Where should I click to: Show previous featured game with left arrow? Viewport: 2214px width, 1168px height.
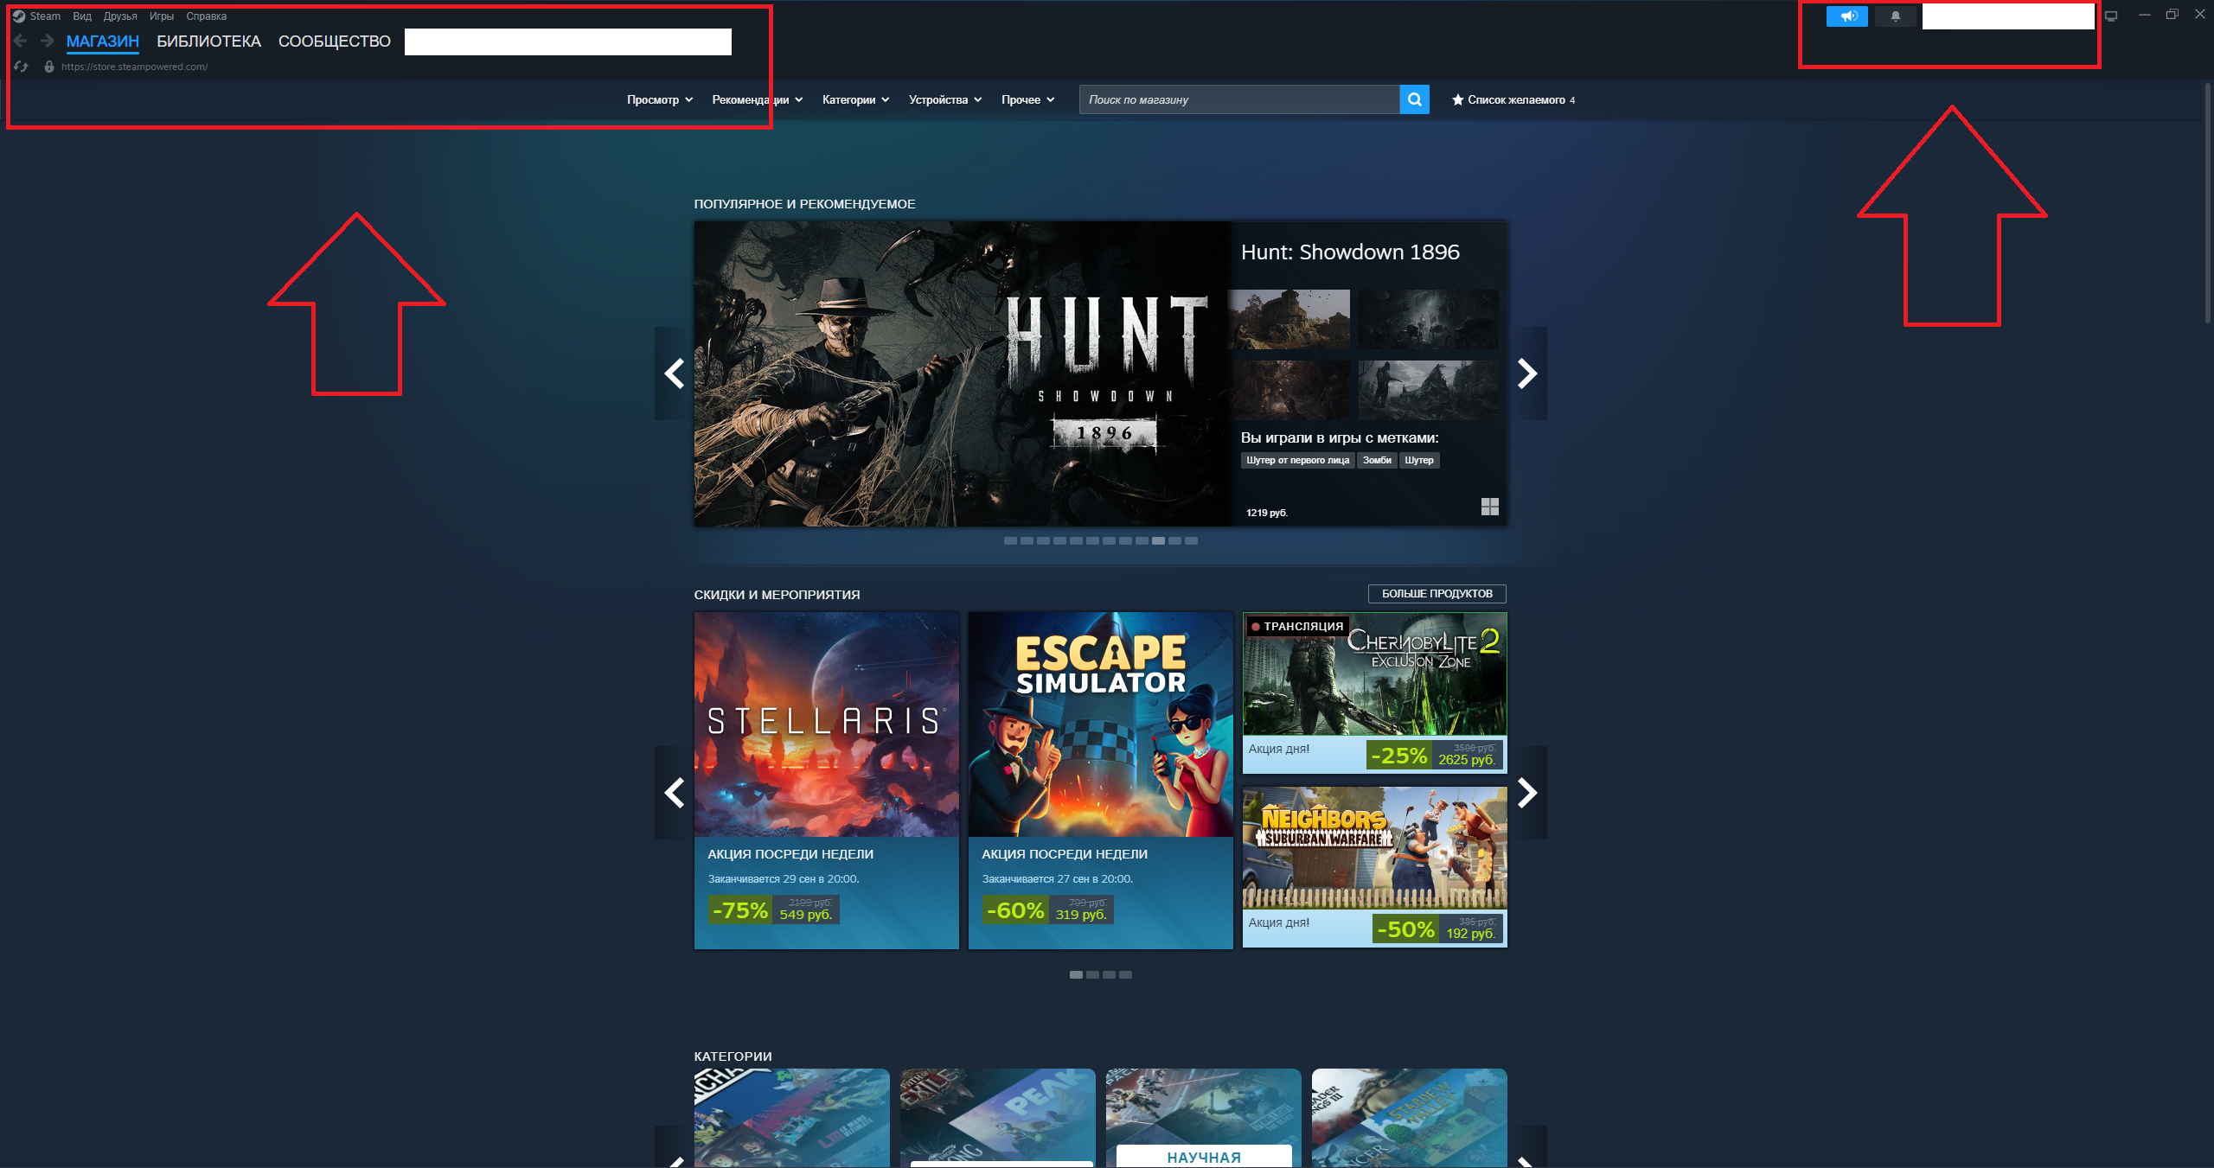(675, 373)
